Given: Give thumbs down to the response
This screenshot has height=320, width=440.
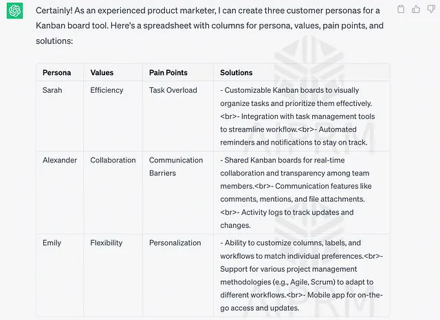Looking at the screenshot, I should tap(431, 9).
